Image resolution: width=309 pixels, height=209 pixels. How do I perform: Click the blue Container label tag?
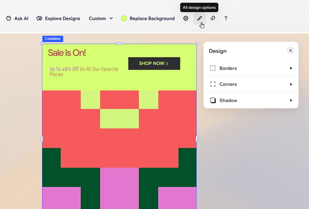[x=53, y=38]
